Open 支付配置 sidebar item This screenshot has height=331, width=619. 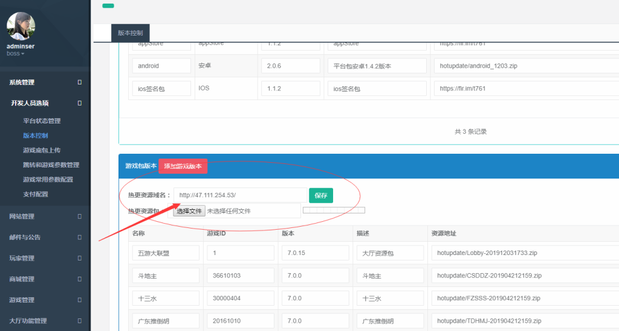tap(35, 194)
